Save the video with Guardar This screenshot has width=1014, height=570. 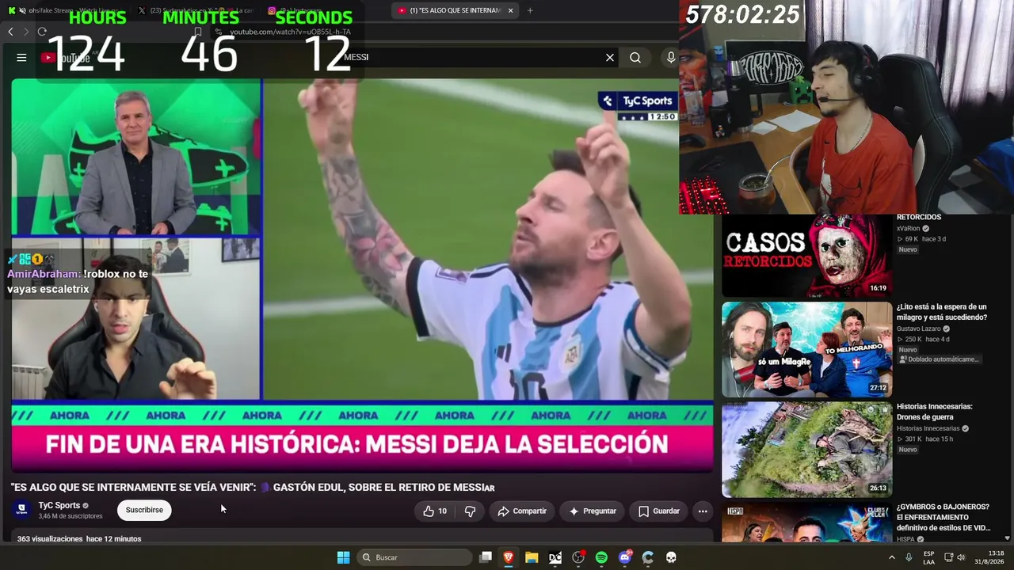tap(659, 511)
